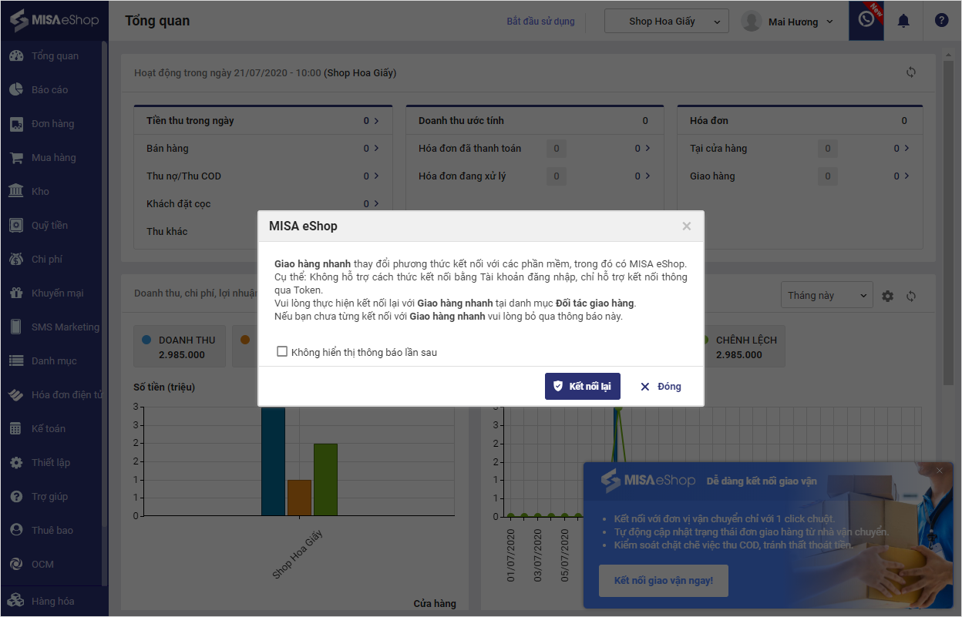The width and height of the screenshot is (962, 617).
Task: Click the blue DOANH THU legend swatch
Action: pos(146,340)
